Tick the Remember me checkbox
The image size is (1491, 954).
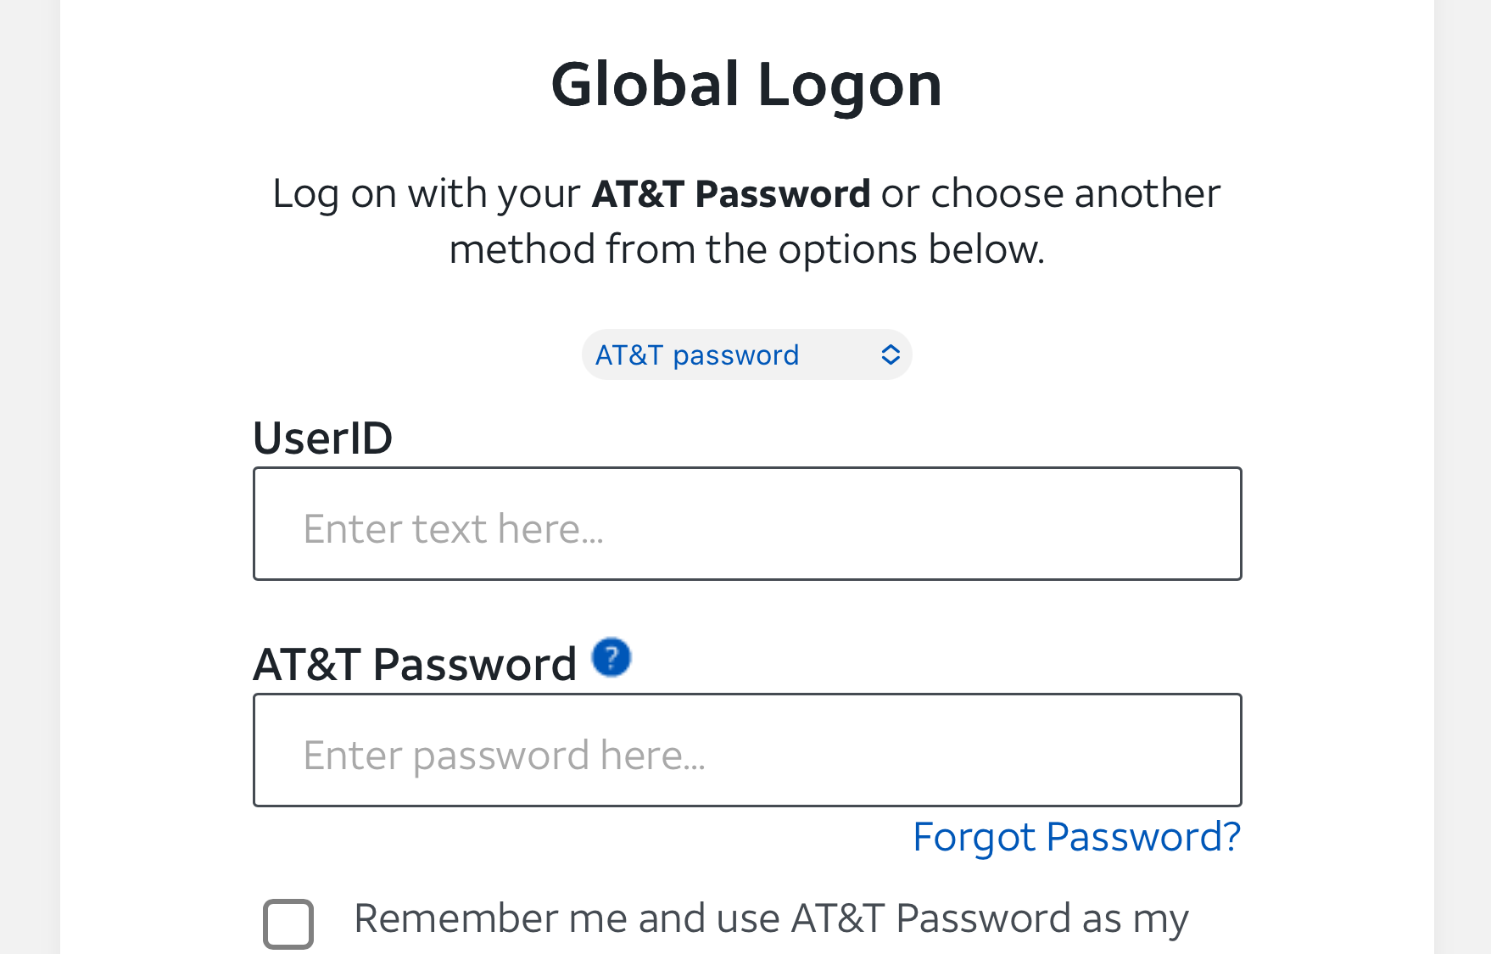[288, 923]
